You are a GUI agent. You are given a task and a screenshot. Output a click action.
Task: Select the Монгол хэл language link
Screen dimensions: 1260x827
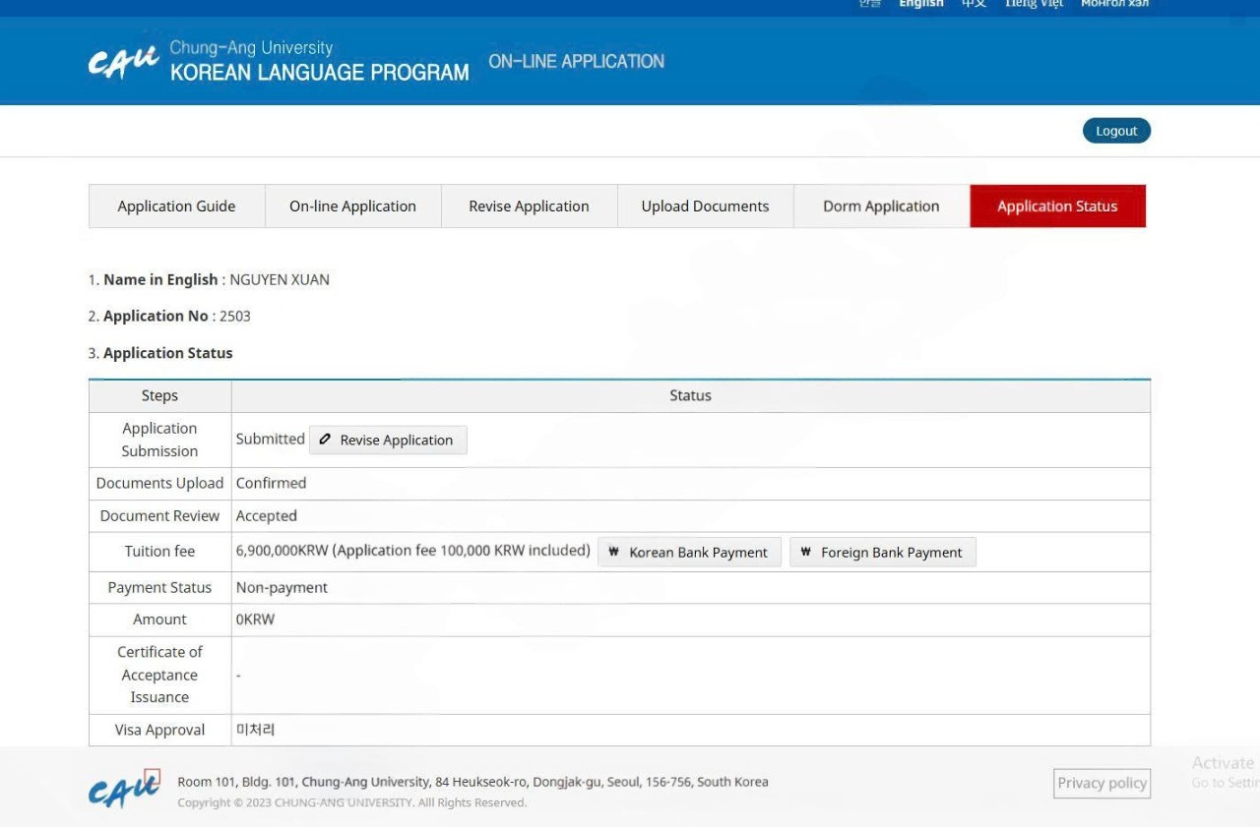pos(1114,4)
